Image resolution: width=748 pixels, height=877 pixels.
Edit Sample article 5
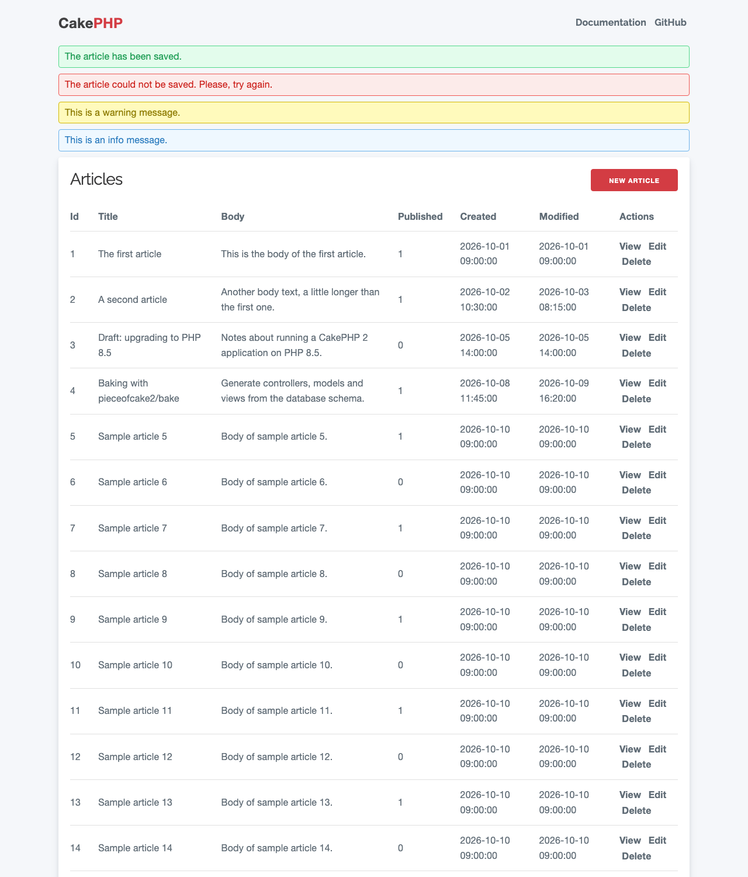(657, 429)
